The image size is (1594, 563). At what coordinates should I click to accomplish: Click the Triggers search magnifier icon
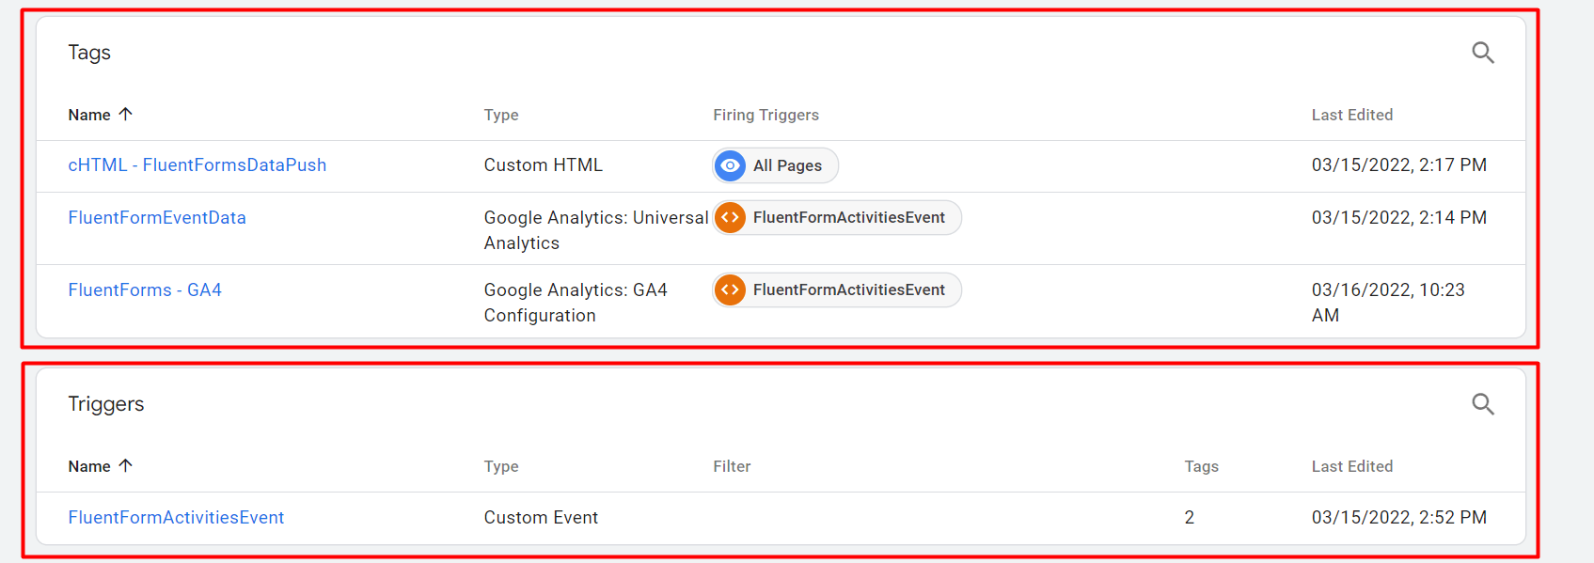coord(1483,404)
